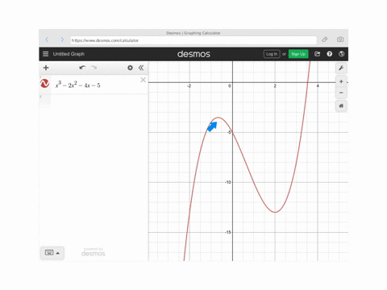Collapse the expression list with the double chevron
The height and width of the screenshot is (290, 387).
[141, 68]
